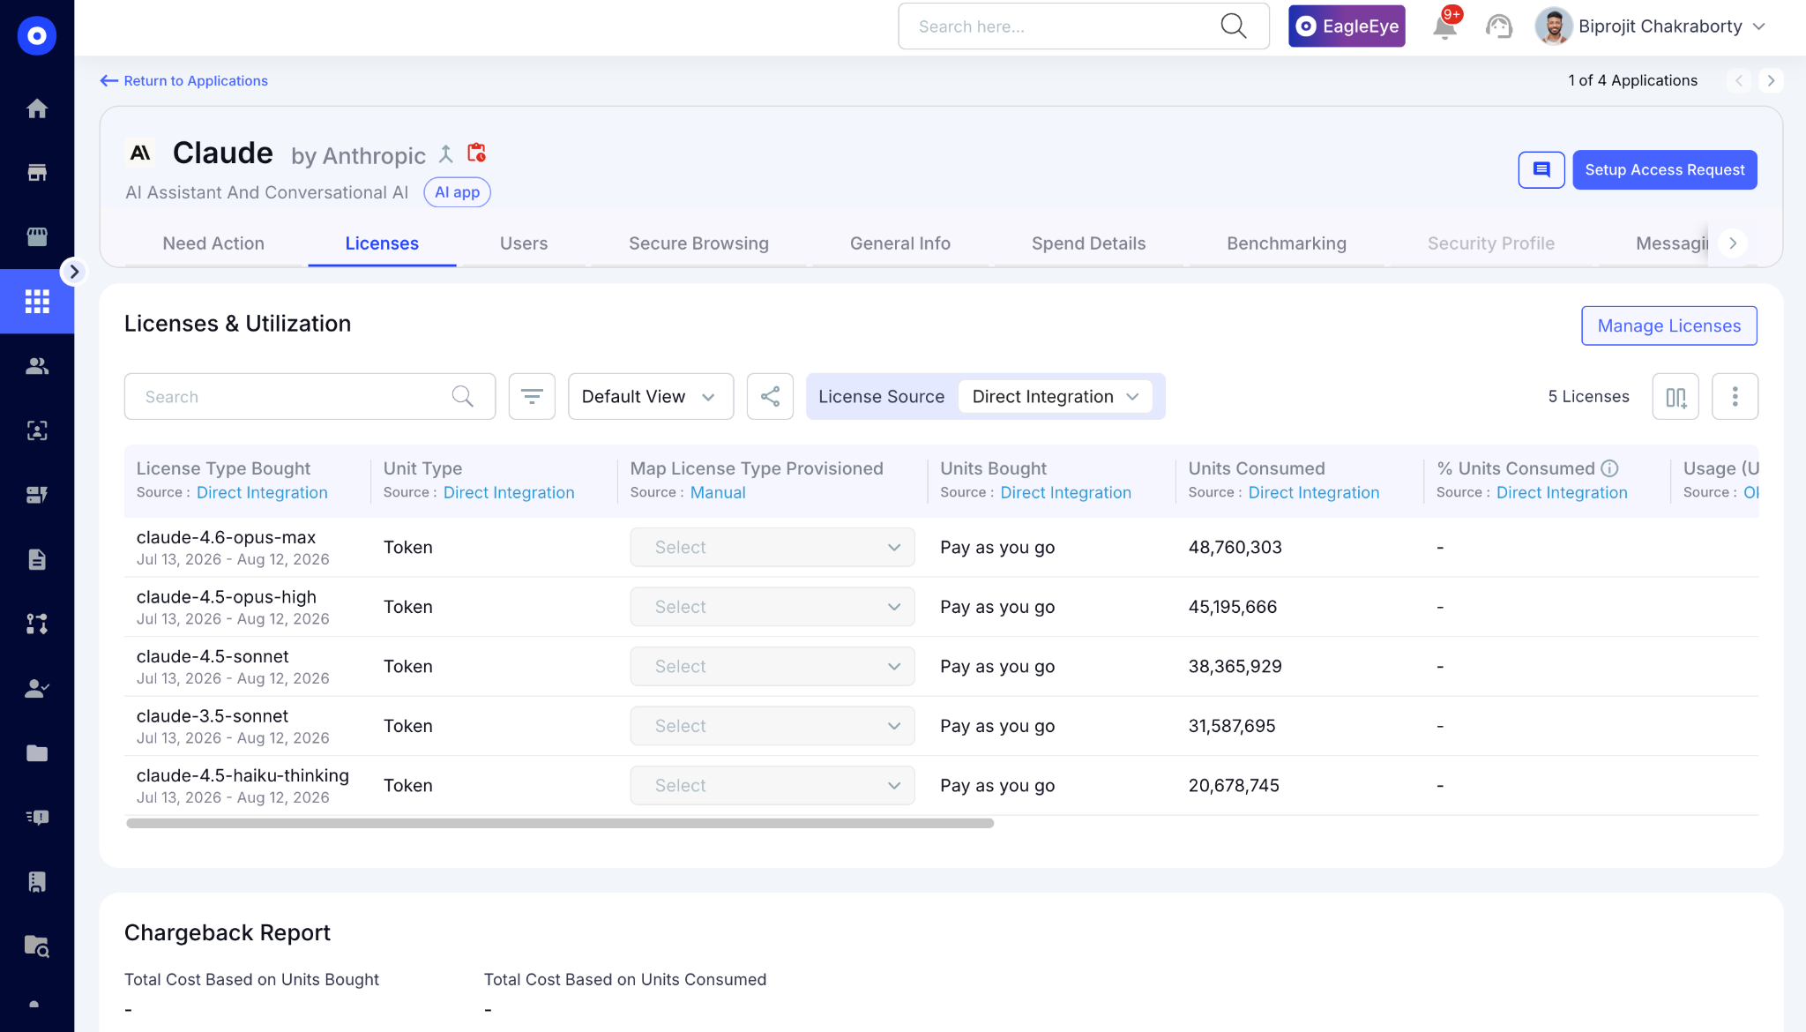1806x1032 pixels.
Task: Click the EagleEye button
Action: (1347, 26)
